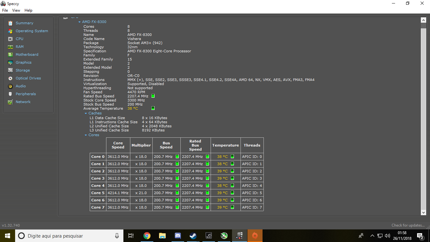Viewport: 430px width, 242px height.
Task: Open Steam from the taskbar
Action: pyautogui.click(x=193, y=236)
